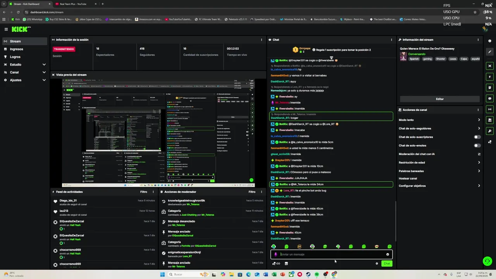Click the Enviar un mensaje input field

point(332,255)
